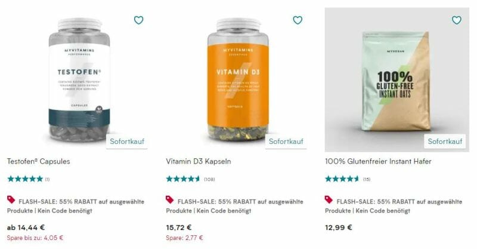Open Vitamin D3 Kapseln star rating
The width and height of the screenshot is (477, 249).
pos(183,179)
